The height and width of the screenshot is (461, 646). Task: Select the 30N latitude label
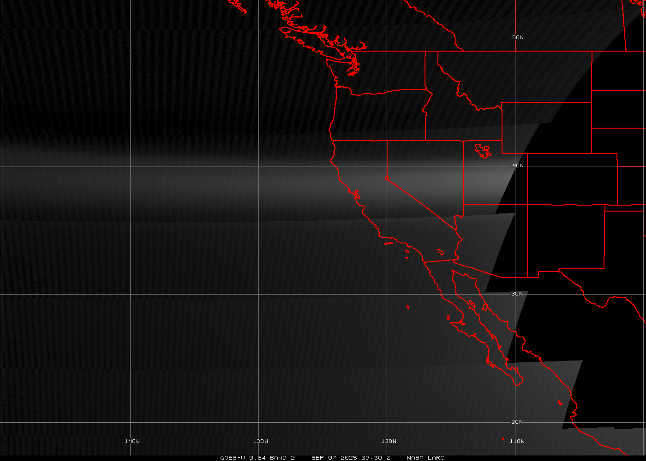pyautogui.click(x=517, y=294)
